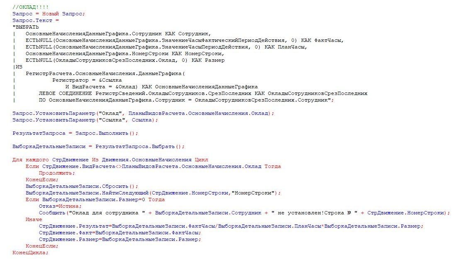Place cursor on Запрос = Новый Запрос line
This screenshot has width=462, height=260.
pyautogui.click(x=49, y=14)
